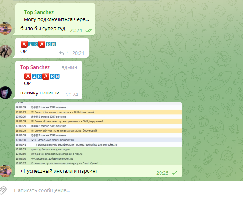Screen dimensions: 243x199
Task: Click double-check read mark at 20:24
Action: point(89,30)
